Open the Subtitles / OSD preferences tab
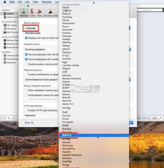This screenshot has width=164, height=168. click(x=51, y=13)
